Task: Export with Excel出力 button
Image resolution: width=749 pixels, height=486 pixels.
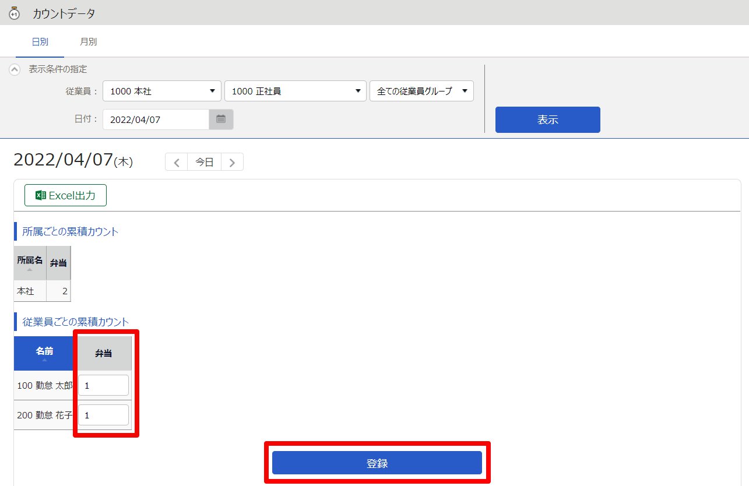Action: point(65,195)
